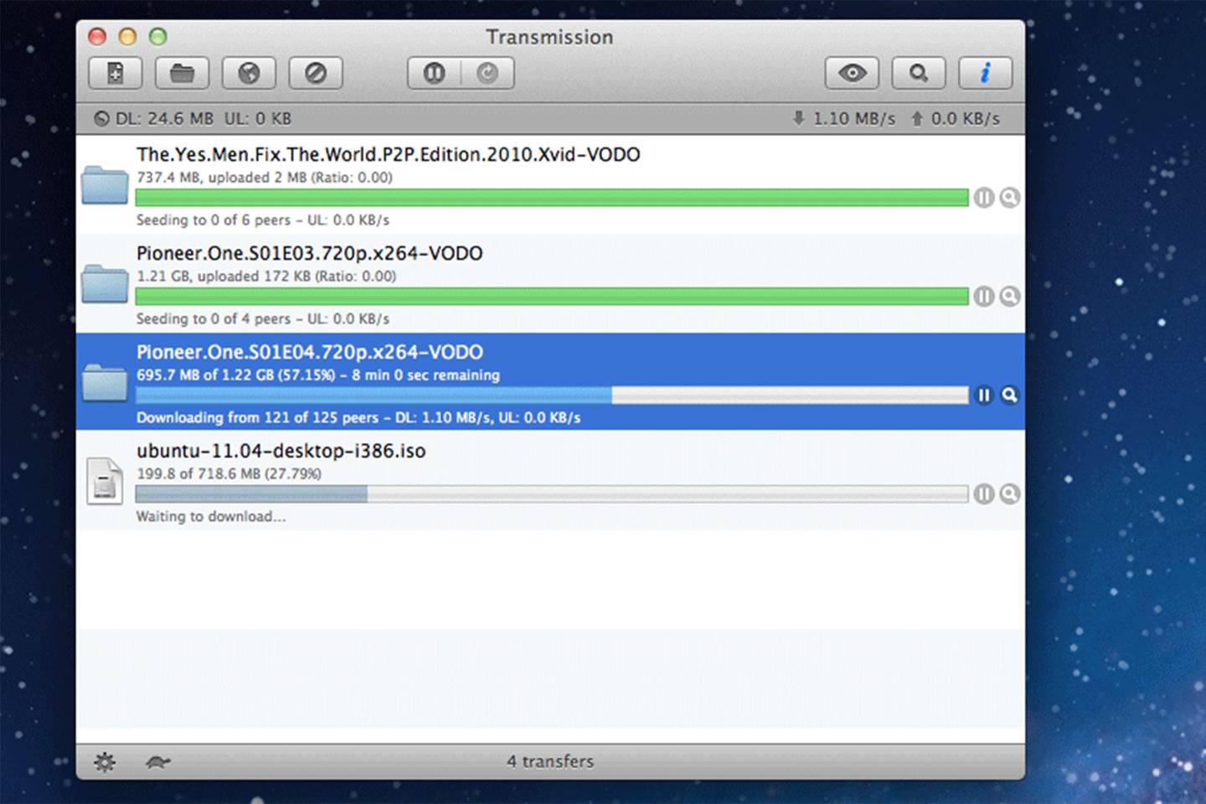Click '199.8 of 718.6 MB (27.79%)' text
Image resolution: width=1206 pixels, height=804 pixels.
tap(229, 474)
